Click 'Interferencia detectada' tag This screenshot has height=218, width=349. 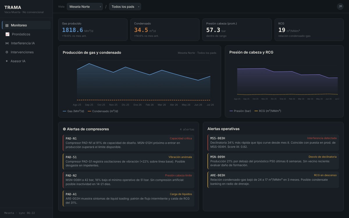pyautogui.click(x=322, y=138)
